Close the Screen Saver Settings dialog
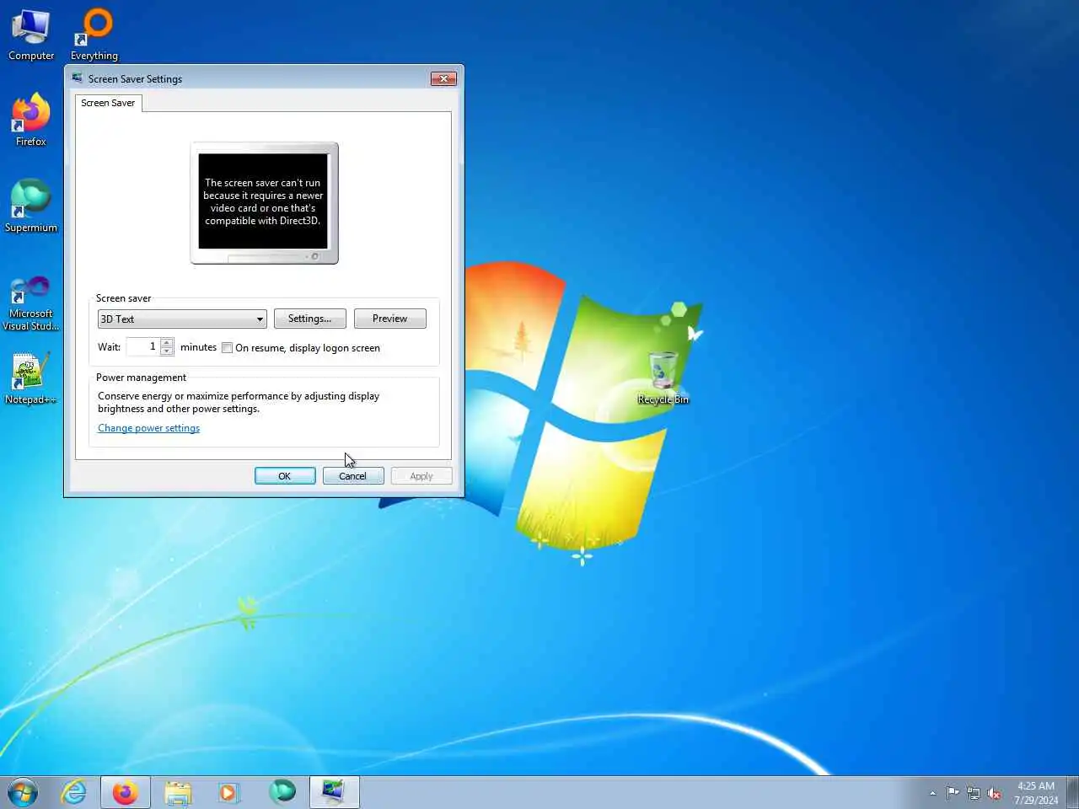 point(443,78)
